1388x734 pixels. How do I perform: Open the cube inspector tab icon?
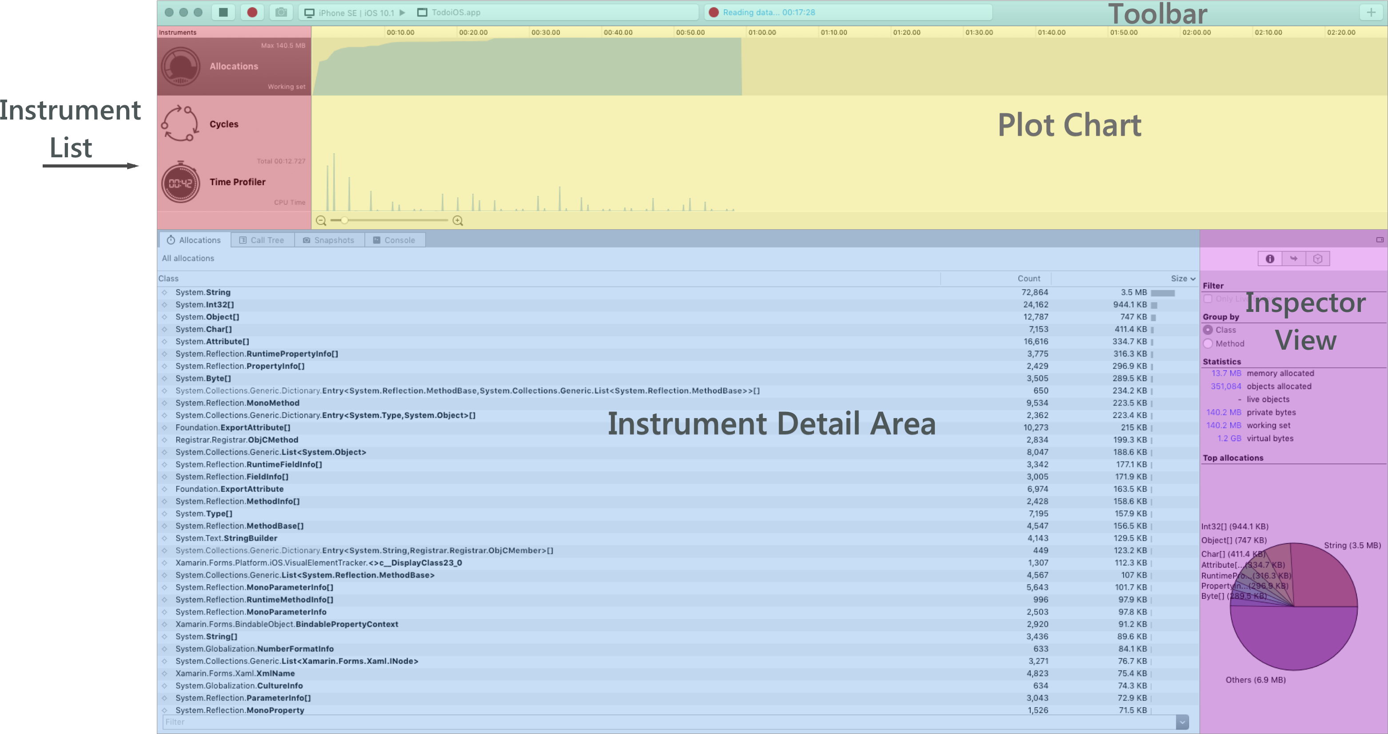1317,259
